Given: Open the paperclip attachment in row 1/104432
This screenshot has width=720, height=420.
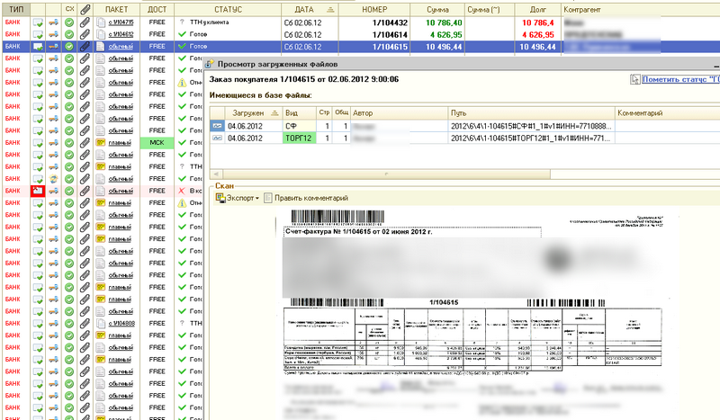Looking at the screenshot, I should point(85,22).
